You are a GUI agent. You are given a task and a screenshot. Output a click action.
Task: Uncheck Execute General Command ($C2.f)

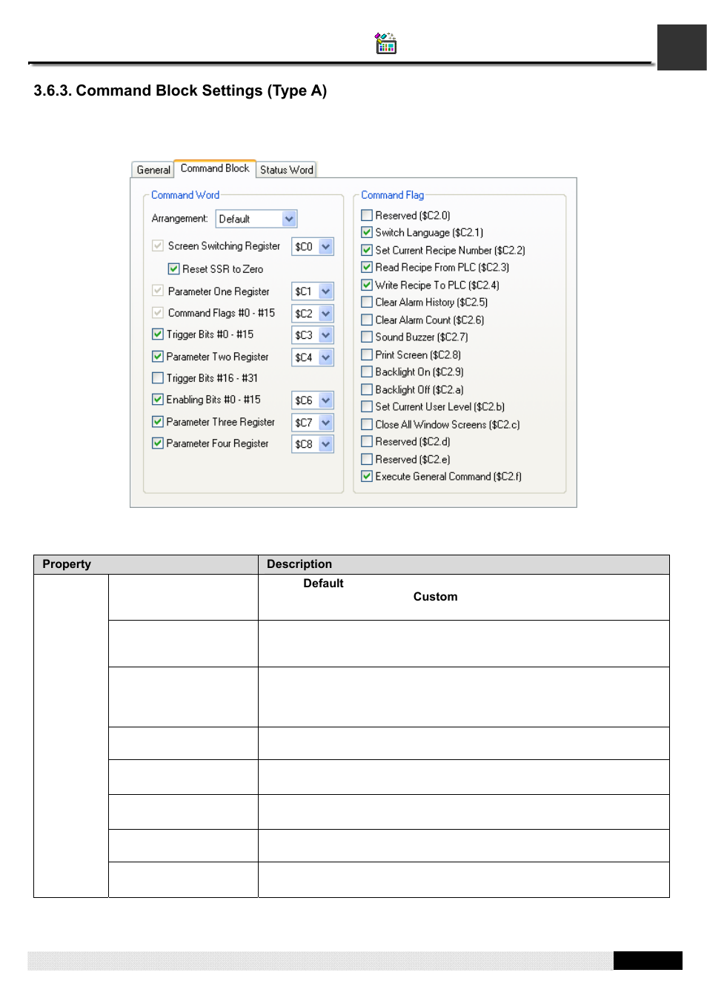click(x=367, y=477)
